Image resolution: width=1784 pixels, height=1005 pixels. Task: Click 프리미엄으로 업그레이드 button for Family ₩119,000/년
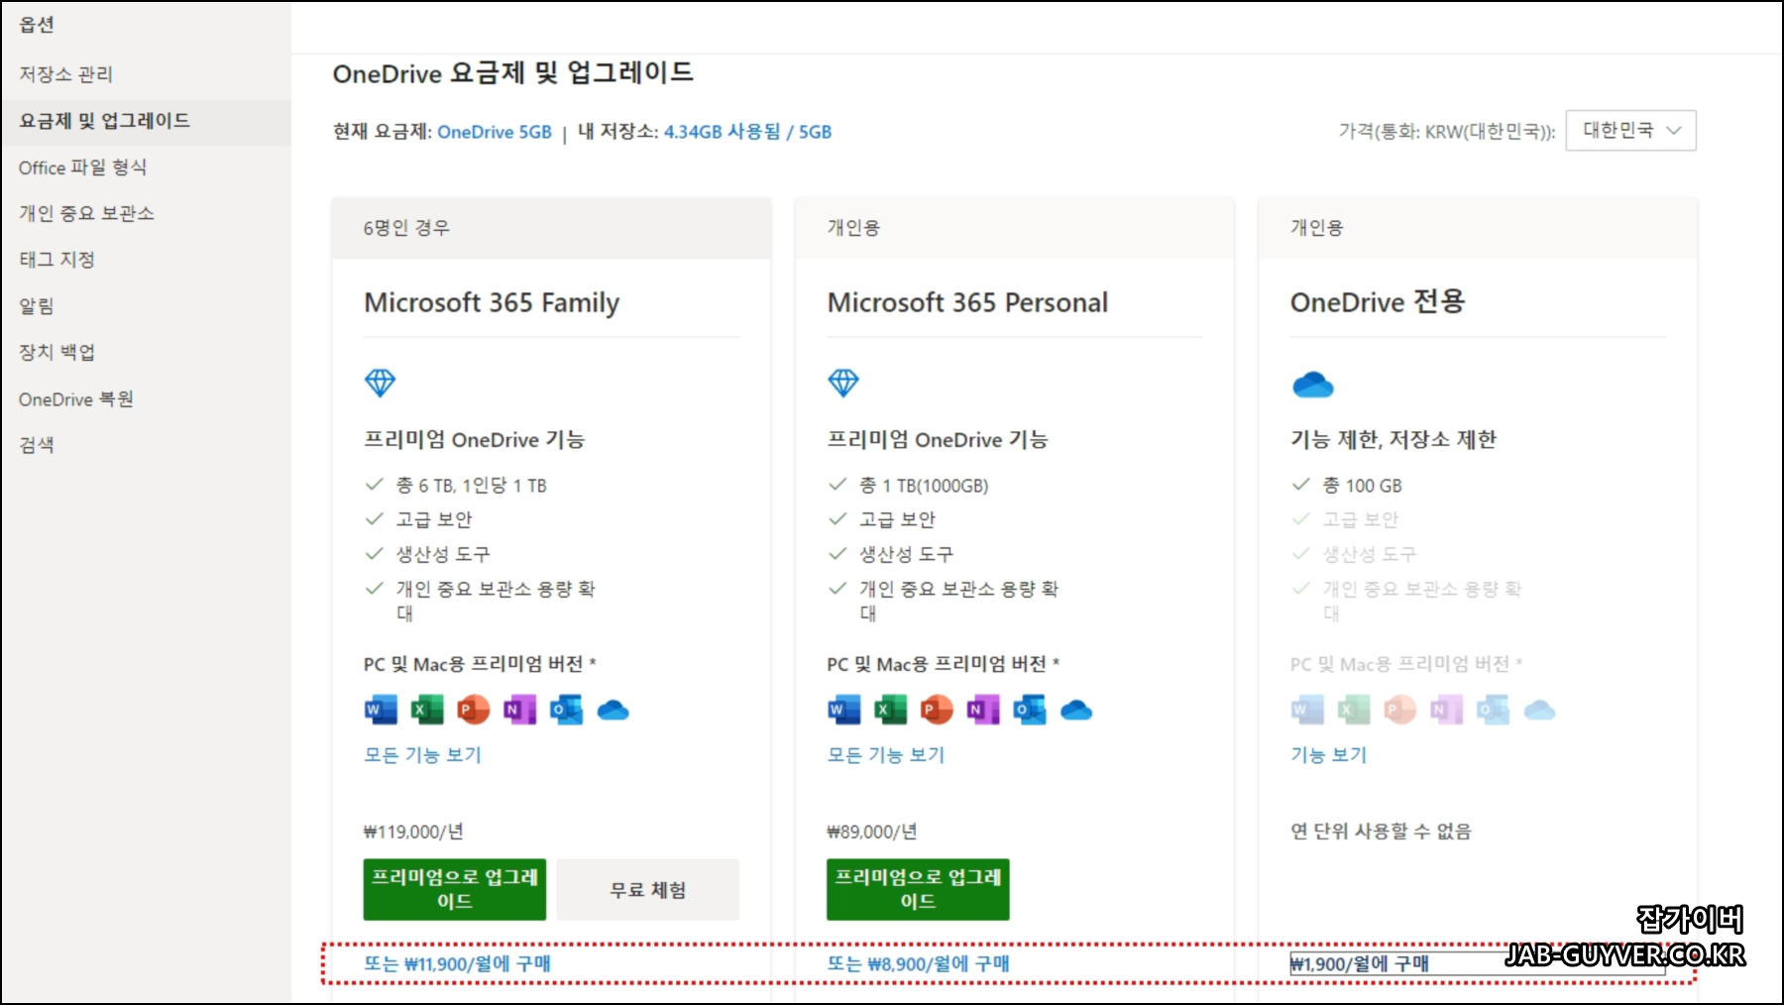click(x=455, y=889)
